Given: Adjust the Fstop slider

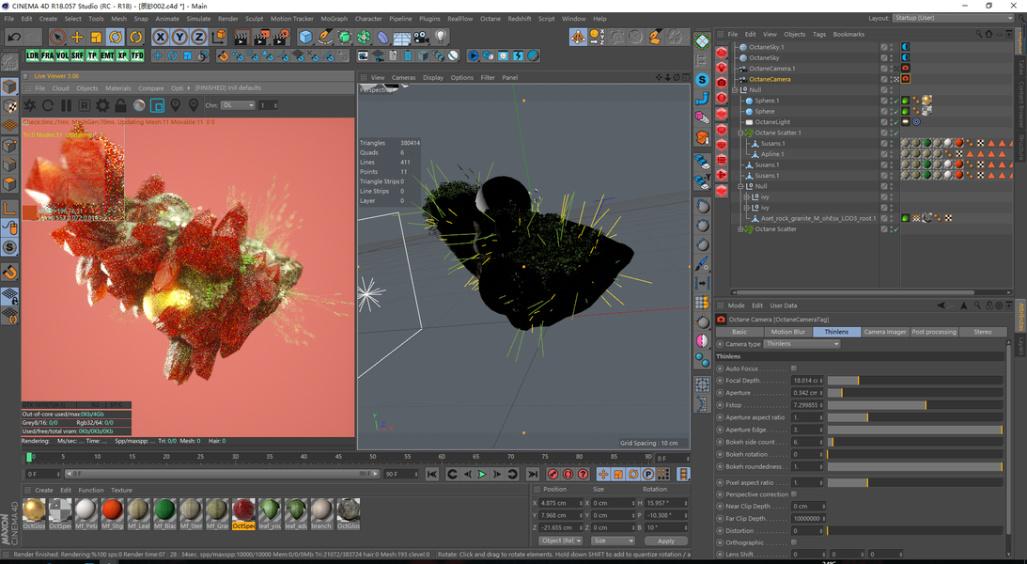Looking at the screenshot, I should (915, 405).
